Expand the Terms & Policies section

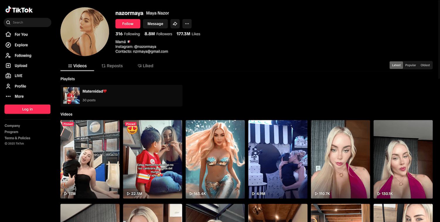(x=17, y=138)
